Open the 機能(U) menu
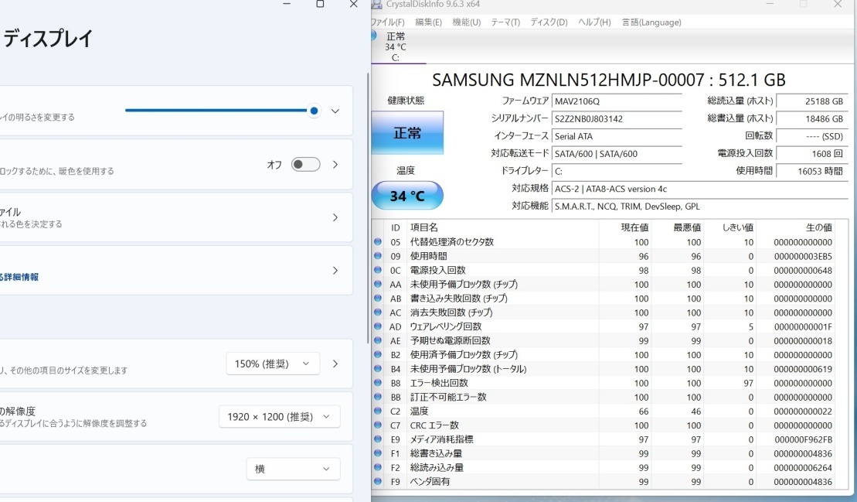Image resolution: width=857 pixels, height=502 pixels. coord(466,22)
